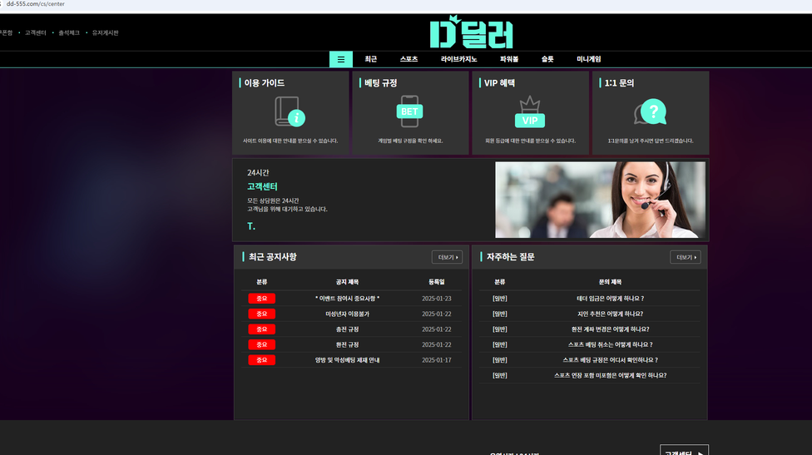Open FAQ 스포츠 베팅 취소는 어떻게 하나요
The width and height of the screenshot is (812, 455).
(610, 344)
